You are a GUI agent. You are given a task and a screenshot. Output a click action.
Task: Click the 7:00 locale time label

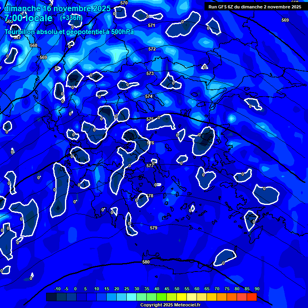click(28, 18)
